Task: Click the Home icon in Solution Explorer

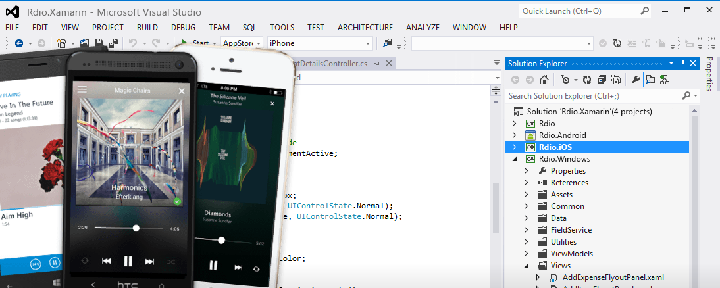Action: (544, 80)
